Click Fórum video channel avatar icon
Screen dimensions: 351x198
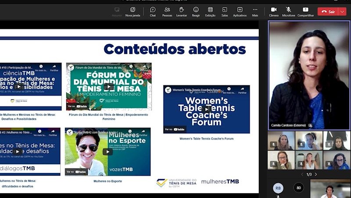click(x=71, y=67)
